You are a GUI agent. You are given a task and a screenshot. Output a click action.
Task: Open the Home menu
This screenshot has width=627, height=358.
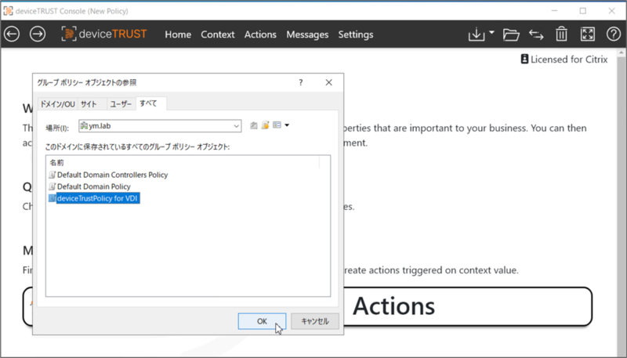pos(178,34)
